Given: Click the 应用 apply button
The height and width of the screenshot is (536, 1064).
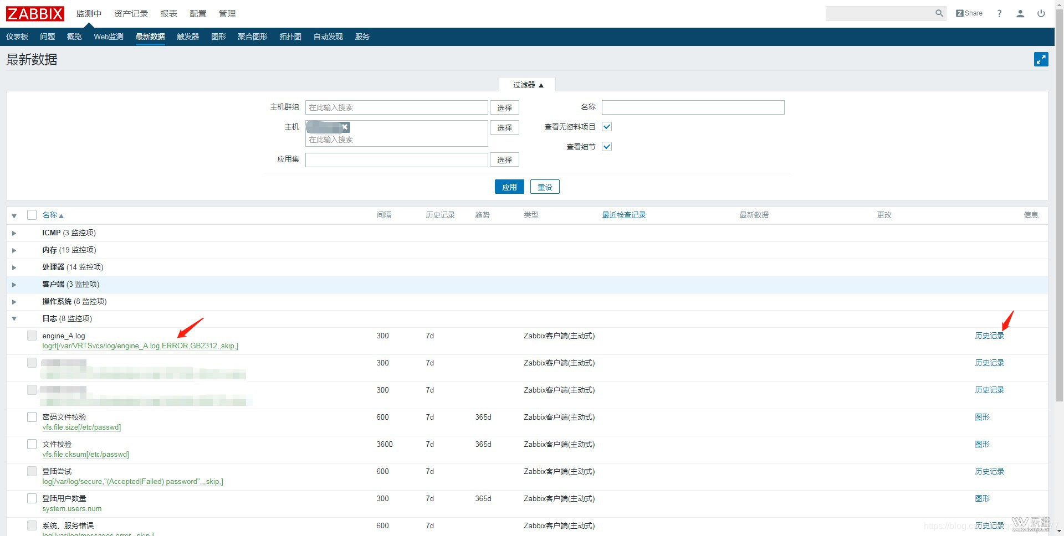Looking at the screenshot, I should tap(509, 187).
